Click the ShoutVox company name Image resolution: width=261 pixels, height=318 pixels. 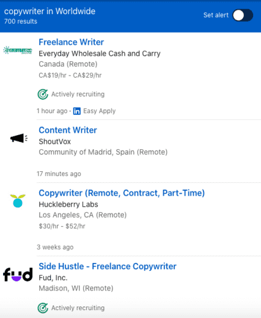click(55, 141)
